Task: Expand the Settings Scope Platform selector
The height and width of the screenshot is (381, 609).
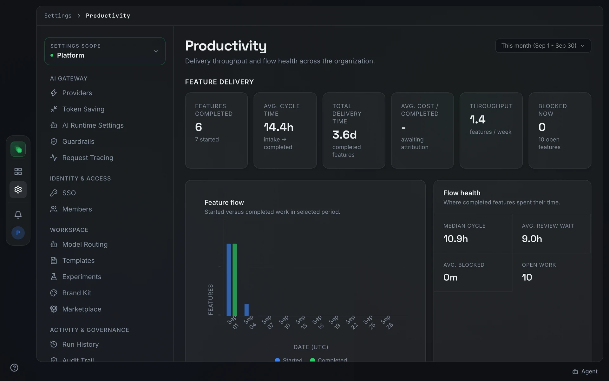Action: [105, 51]
